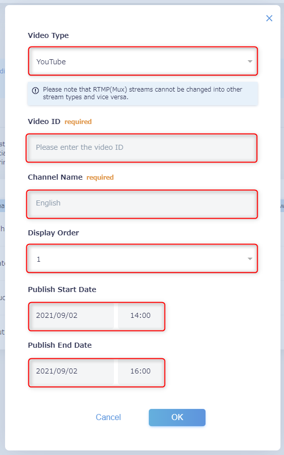284x455 pixels.
Task: Click the Display Order label
Action: (54, 233)
